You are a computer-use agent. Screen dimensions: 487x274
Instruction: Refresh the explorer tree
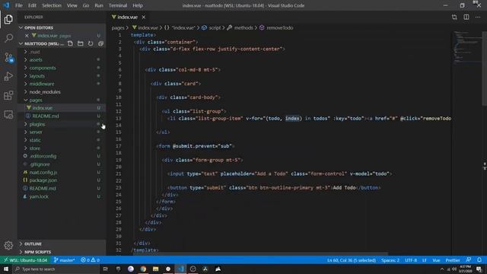91,43
